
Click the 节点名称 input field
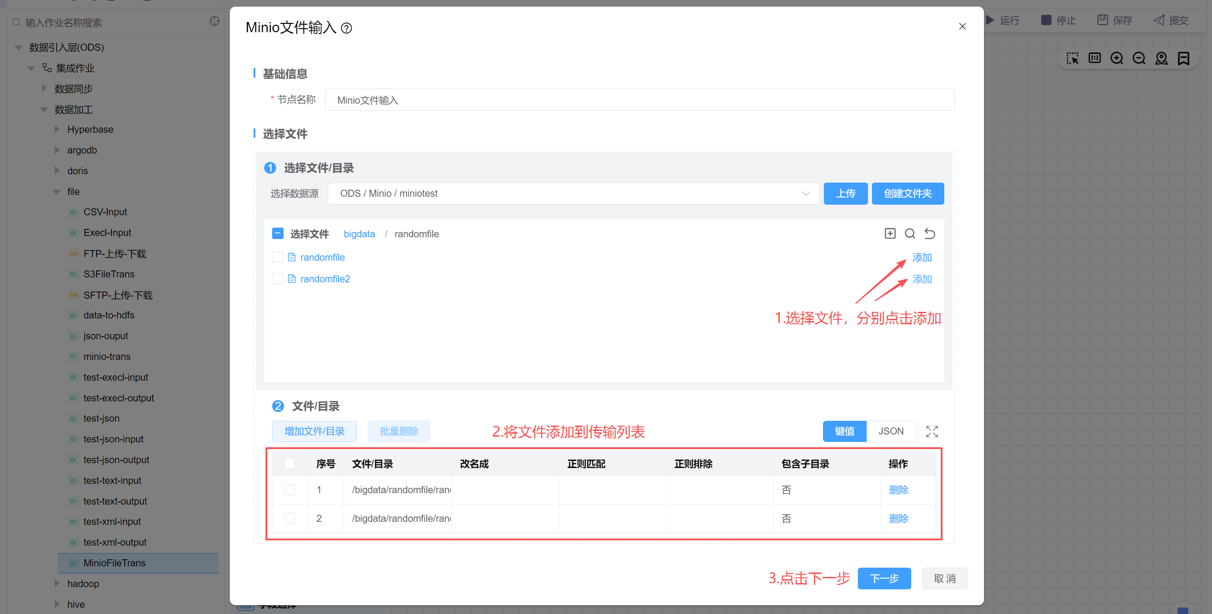click(x=639, y=100)
